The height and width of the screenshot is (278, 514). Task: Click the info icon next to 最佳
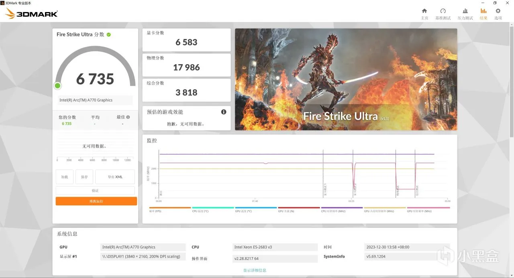pyautogui.click(x=128, y=117)
